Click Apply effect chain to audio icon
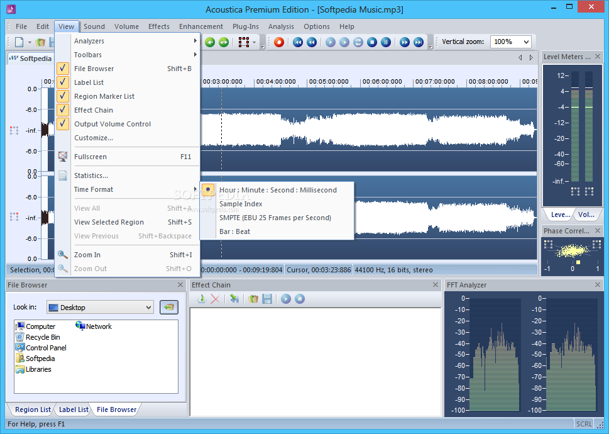 point(234,299)
